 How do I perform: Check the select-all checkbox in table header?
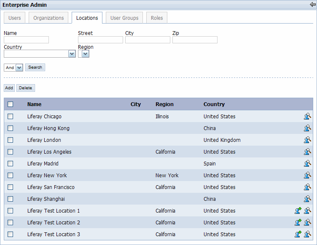(11, 104)
